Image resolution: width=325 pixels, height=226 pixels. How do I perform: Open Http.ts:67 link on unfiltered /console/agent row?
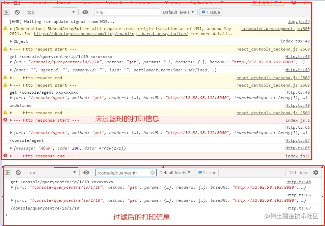pos(297,140)
